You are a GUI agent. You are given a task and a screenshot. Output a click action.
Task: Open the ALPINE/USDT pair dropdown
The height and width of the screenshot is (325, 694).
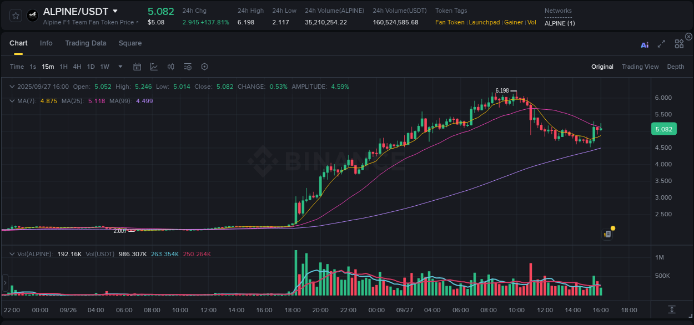tap(115, 11)
